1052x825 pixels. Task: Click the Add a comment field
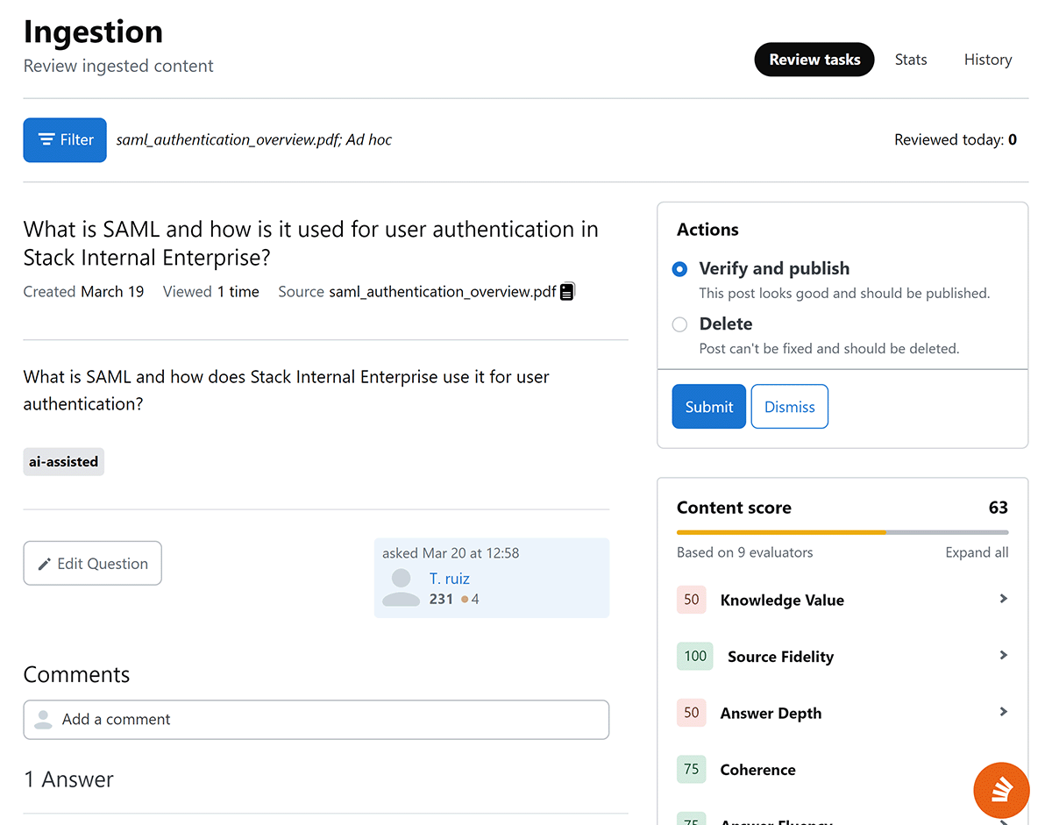click(x=333, y=720)
